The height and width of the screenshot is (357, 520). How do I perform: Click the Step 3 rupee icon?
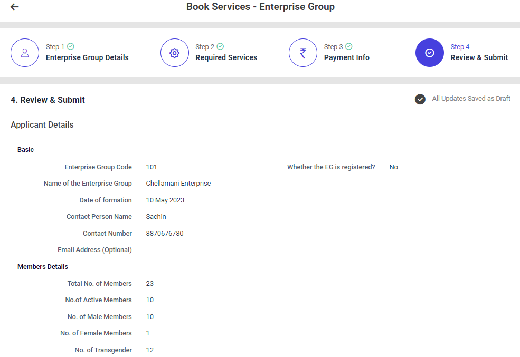[303, 53]
